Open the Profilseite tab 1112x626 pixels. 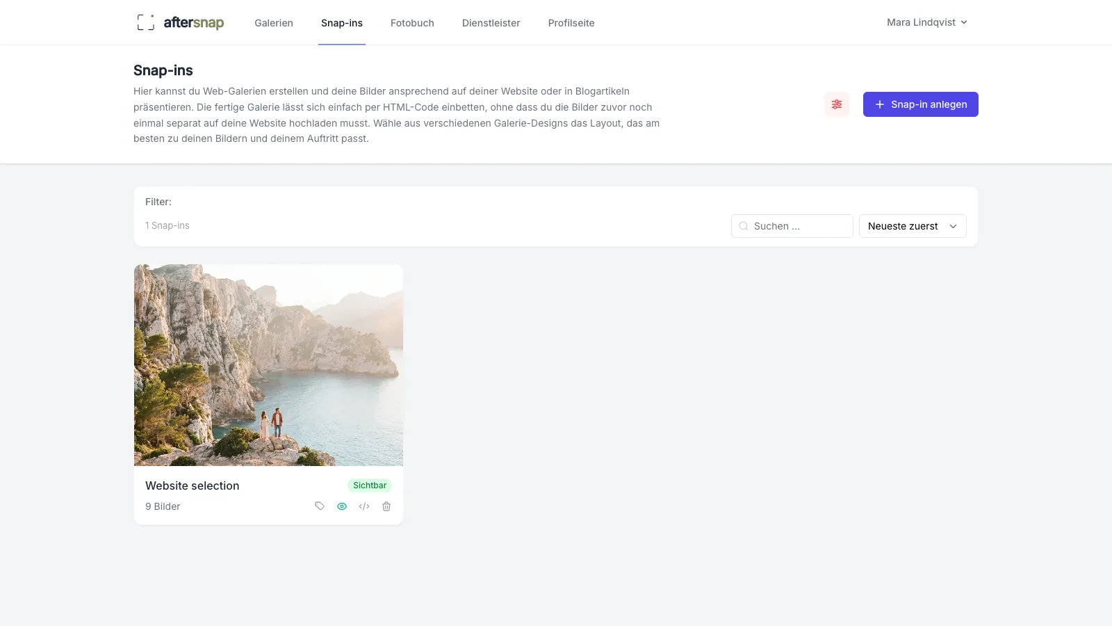click(571, 23)
